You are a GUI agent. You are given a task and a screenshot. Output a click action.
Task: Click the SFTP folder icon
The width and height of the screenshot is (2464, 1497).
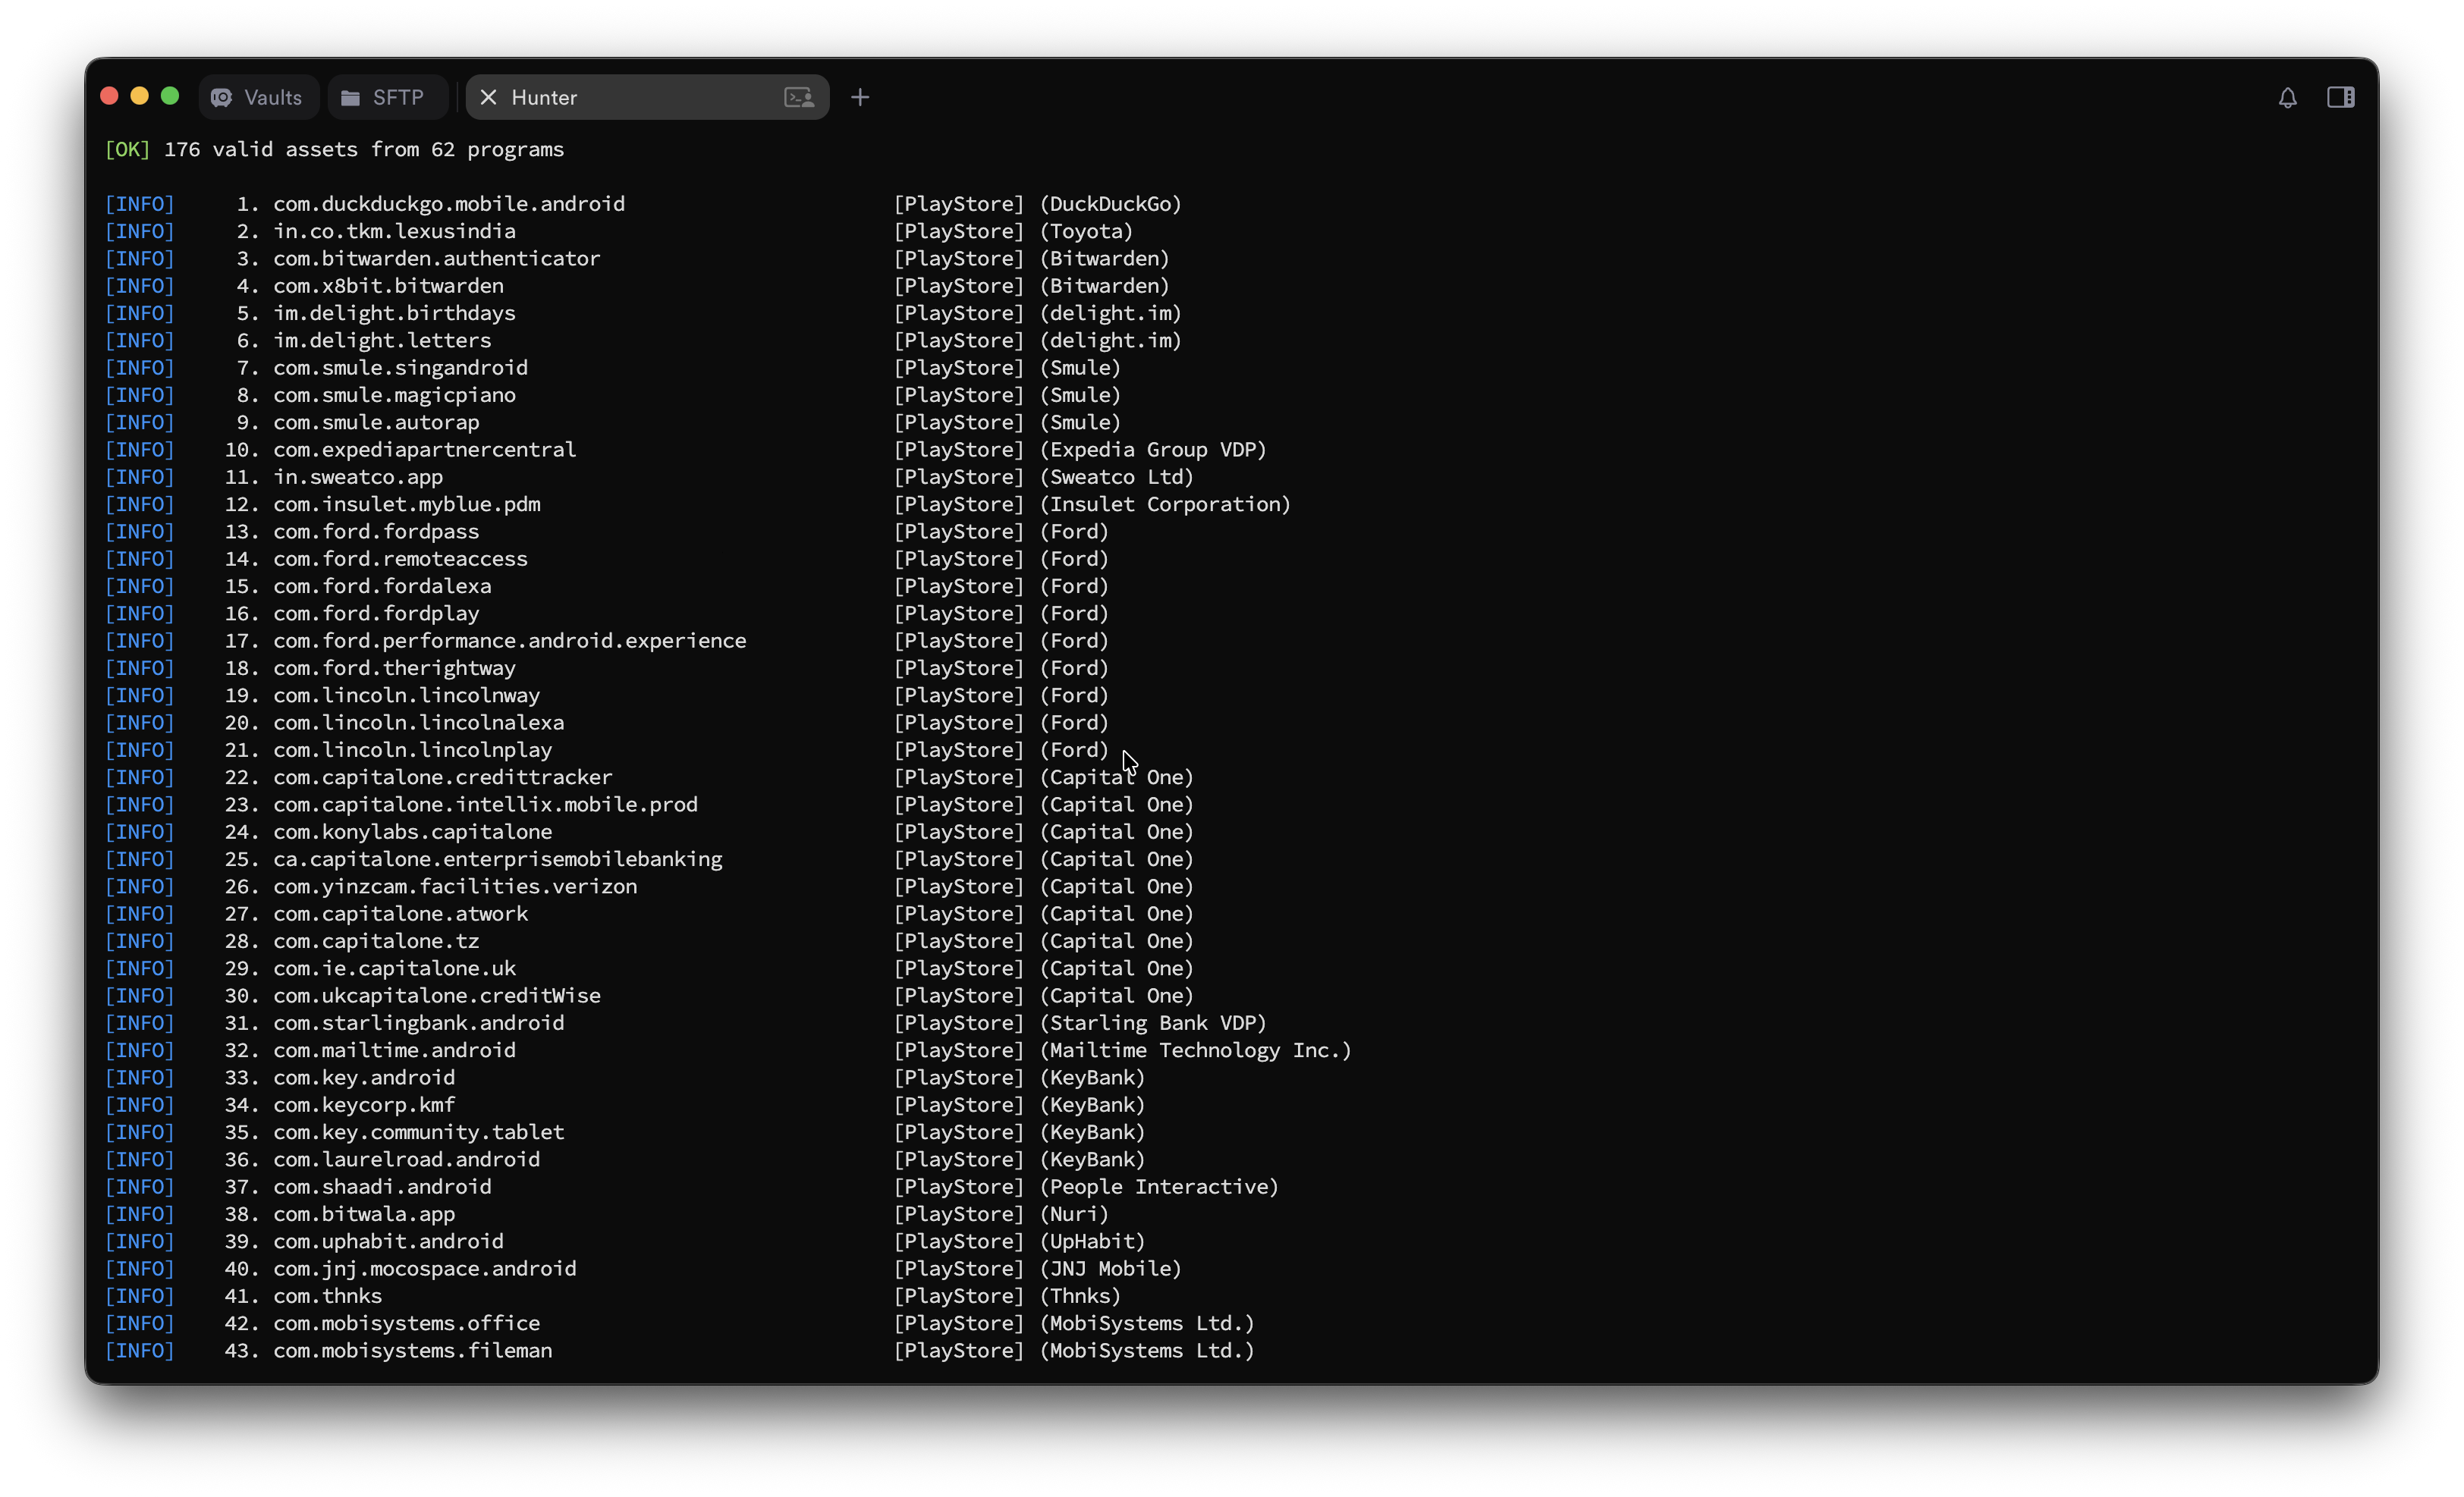350,97
